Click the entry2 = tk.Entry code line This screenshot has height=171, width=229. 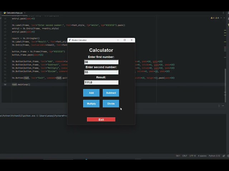click(x=35, y=28)
